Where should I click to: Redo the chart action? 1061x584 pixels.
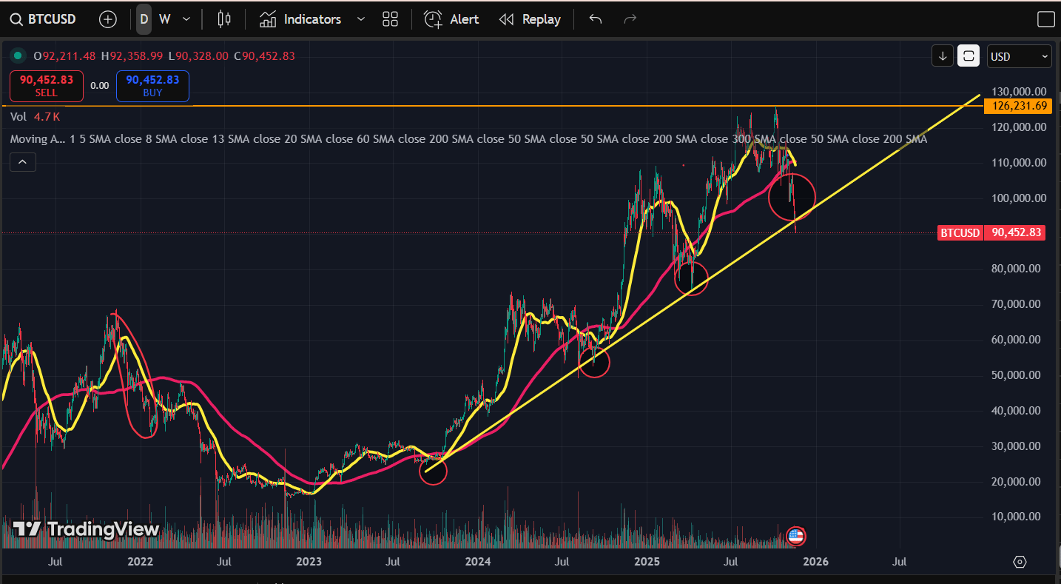coord(630,19)
